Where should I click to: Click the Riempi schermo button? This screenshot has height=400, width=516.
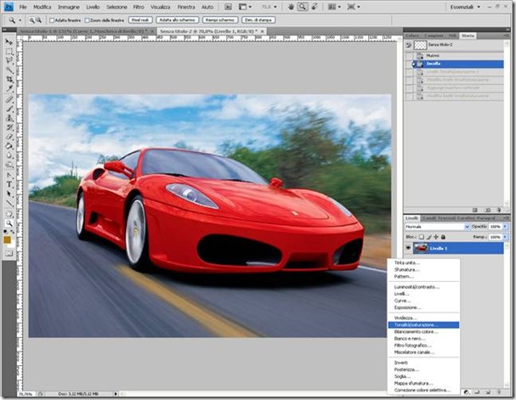[x=220, y=20]
